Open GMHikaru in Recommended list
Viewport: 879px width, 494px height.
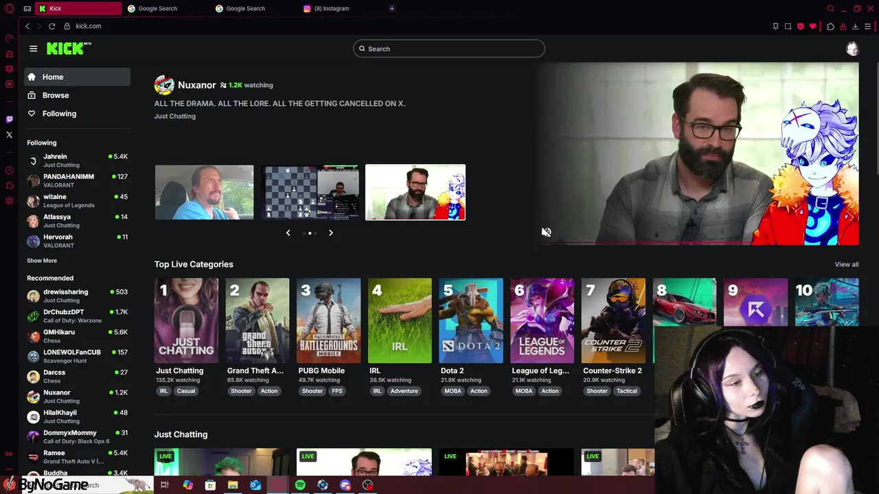77,336
